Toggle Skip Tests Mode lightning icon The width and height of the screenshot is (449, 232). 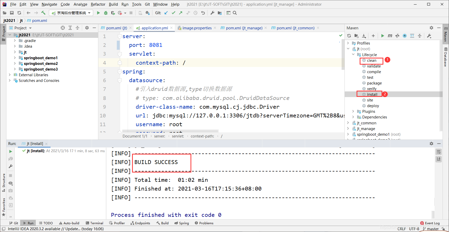pyautogui.click(x=405, y=36)
